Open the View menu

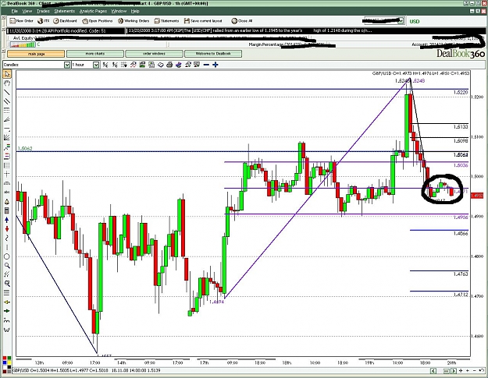[27, 11]
